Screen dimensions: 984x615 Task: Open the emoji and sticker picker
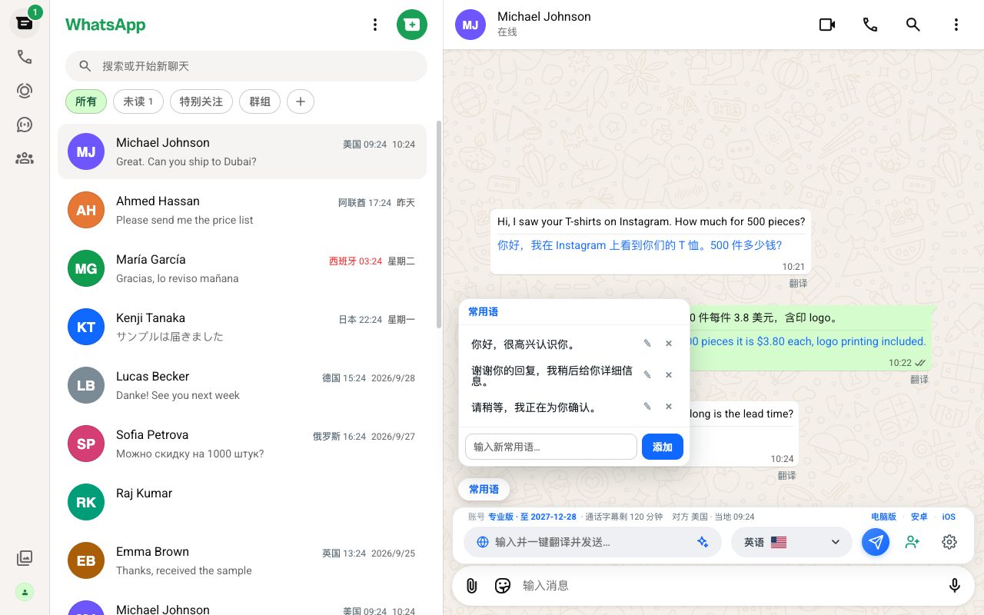coord(503,586)
